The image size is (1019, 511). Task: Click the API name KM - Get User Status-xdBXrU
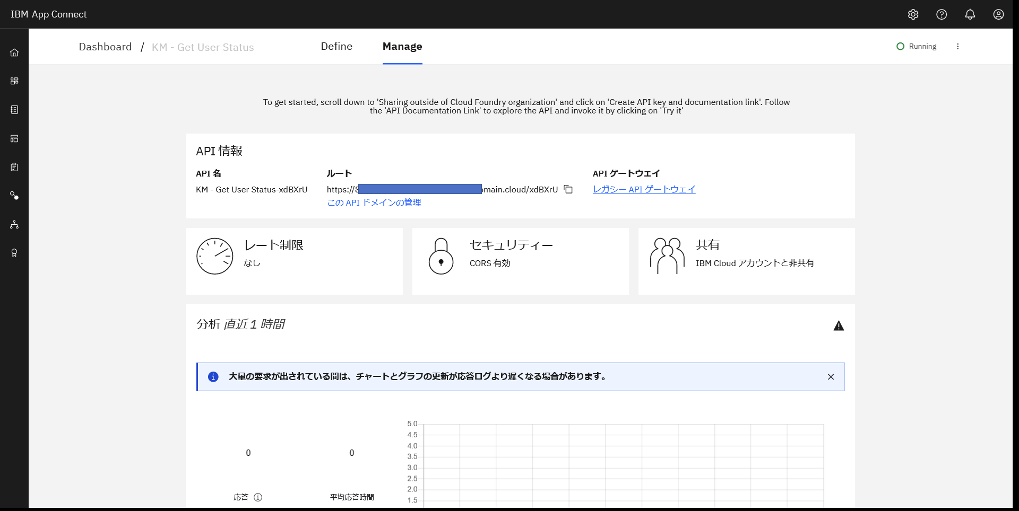coord(252,189)
